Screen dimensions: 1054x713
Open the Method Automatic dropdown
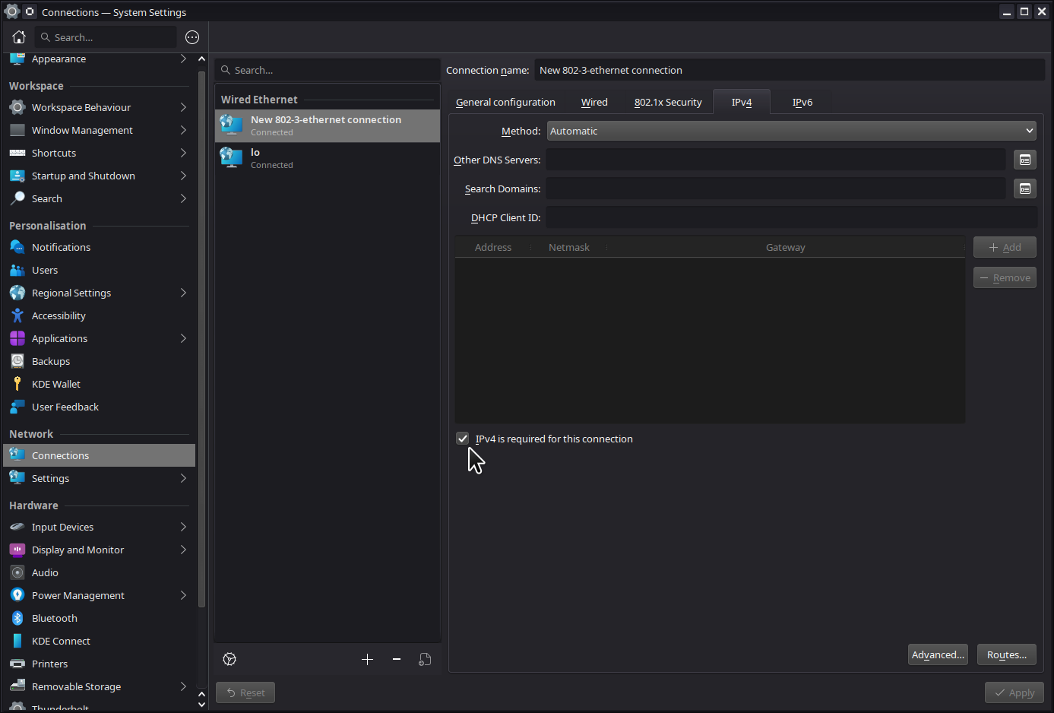(792, 131)
